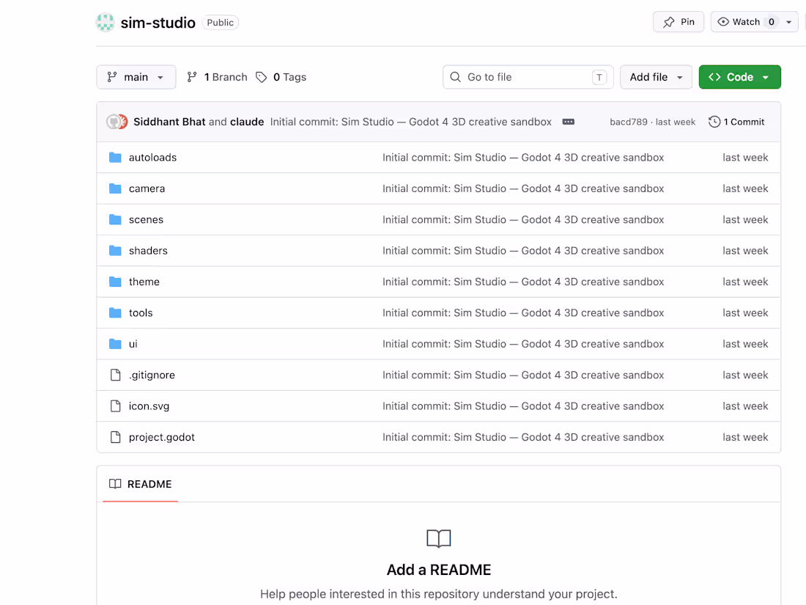806x605 pixels.
Task: Open the shaders folder
Action: pos(148,251)
